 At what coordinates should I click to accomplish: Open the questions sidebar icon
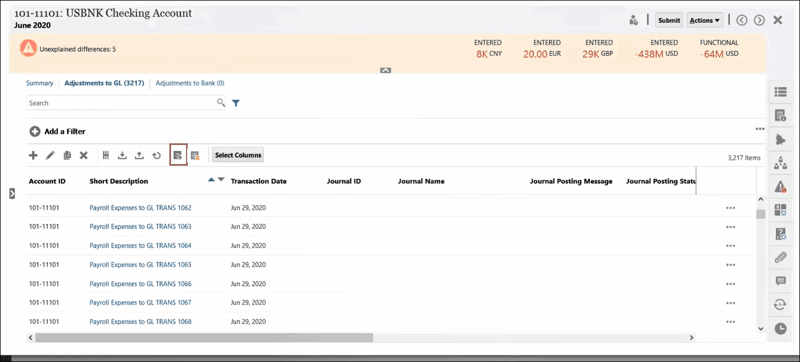coord(780,234)
